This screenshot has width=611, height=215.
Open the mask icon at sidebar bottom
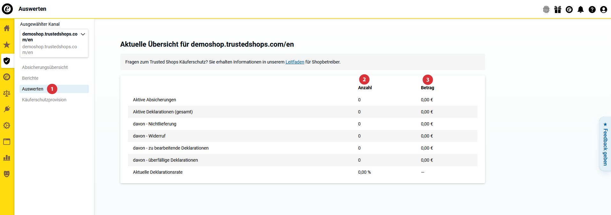pyautogui.click(x=7, y=174)
